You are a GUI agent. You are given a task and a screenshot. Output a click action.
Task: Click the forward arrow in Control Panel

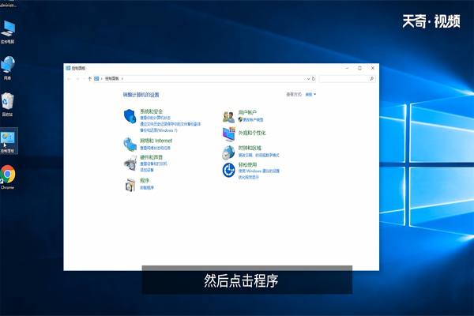tap(77, 79)
